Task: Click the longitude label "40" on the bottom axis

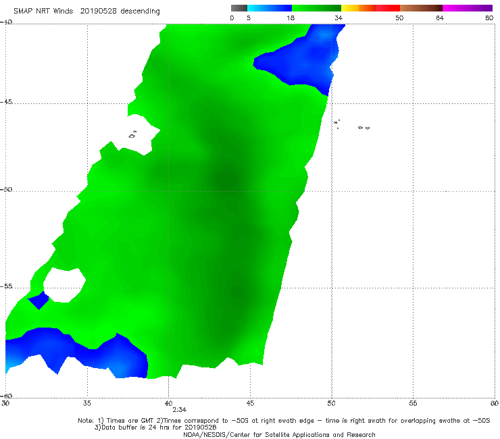Action: pyautogui.click(x=168, y=404)
